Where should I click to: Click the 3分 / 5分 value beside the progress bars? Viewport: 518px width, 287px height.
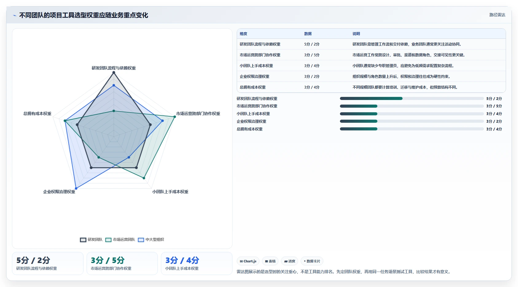point(494,106)
